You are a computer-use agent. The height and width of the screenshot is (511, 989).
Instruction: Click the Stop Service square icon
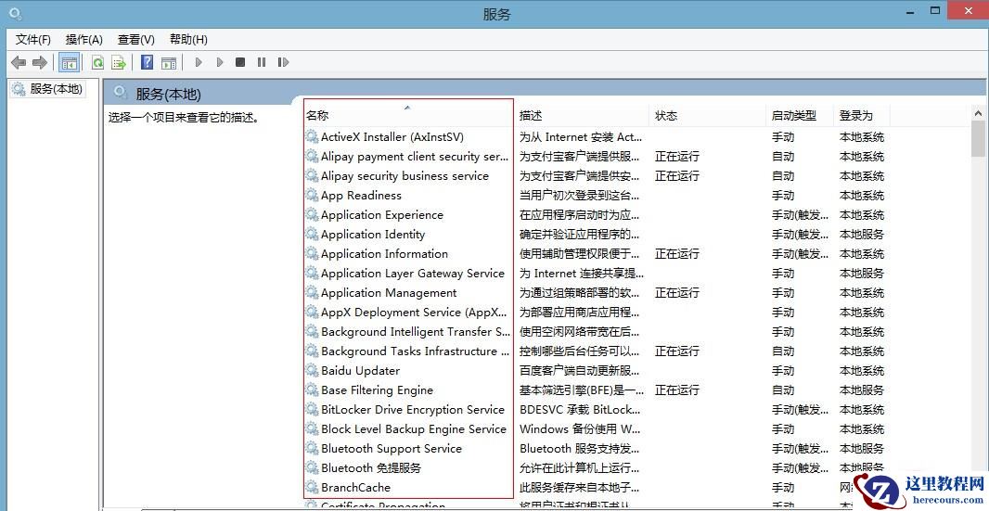[240, 62]
